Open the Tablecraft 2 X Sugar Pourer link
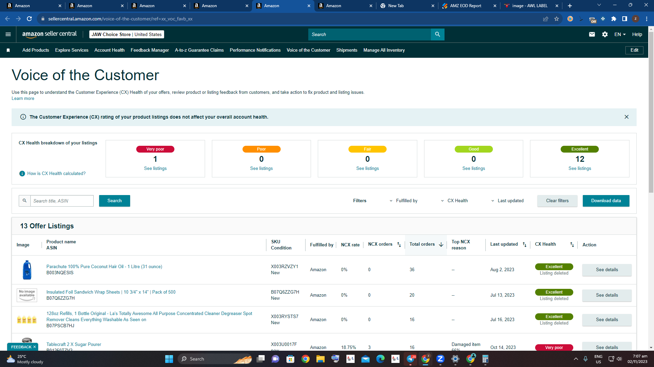The width and height of the screenshot is (654, 367). 74,345
